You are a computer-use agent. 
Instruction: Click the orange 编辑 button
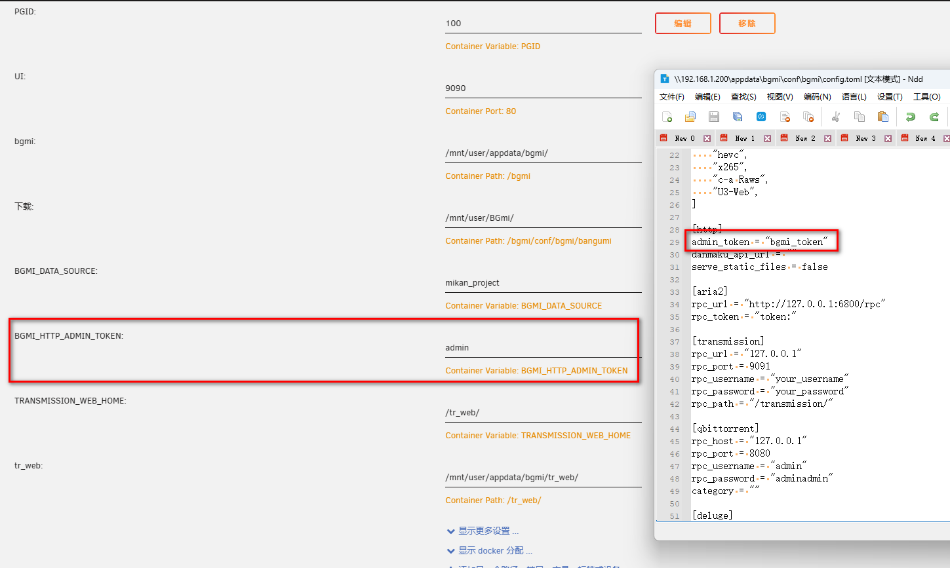click(683, 23)
